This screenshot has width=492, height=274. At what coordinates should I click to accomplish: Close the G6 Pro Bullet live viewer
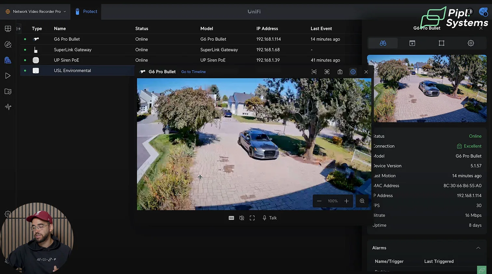point(366,72)
